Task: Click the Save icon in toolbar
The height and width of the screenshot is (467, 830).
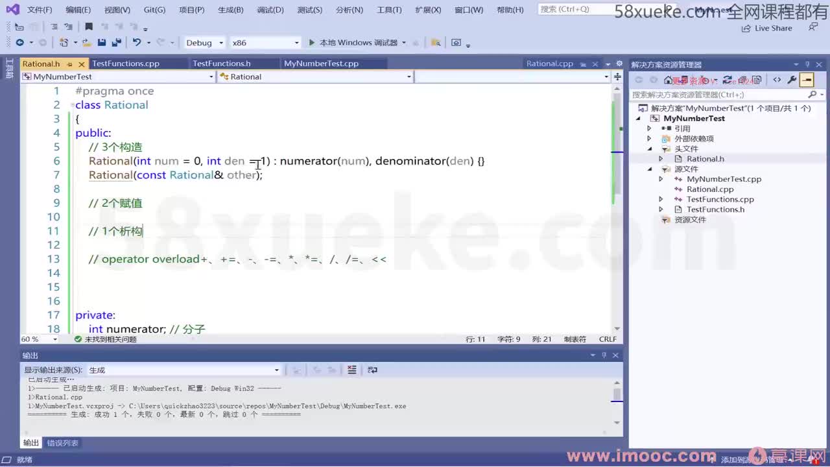Action: pyautogui.click(x=102, y=43)
